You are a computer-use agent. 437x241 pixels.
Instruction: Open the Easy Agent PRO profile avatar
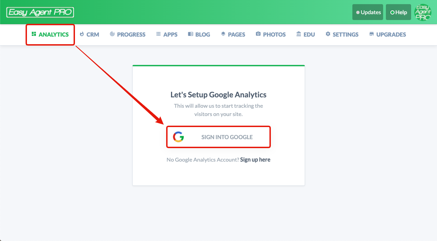tap(423, 12)
